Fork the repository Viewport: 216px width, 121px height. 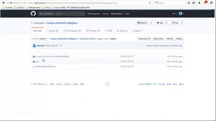[175, 23]
